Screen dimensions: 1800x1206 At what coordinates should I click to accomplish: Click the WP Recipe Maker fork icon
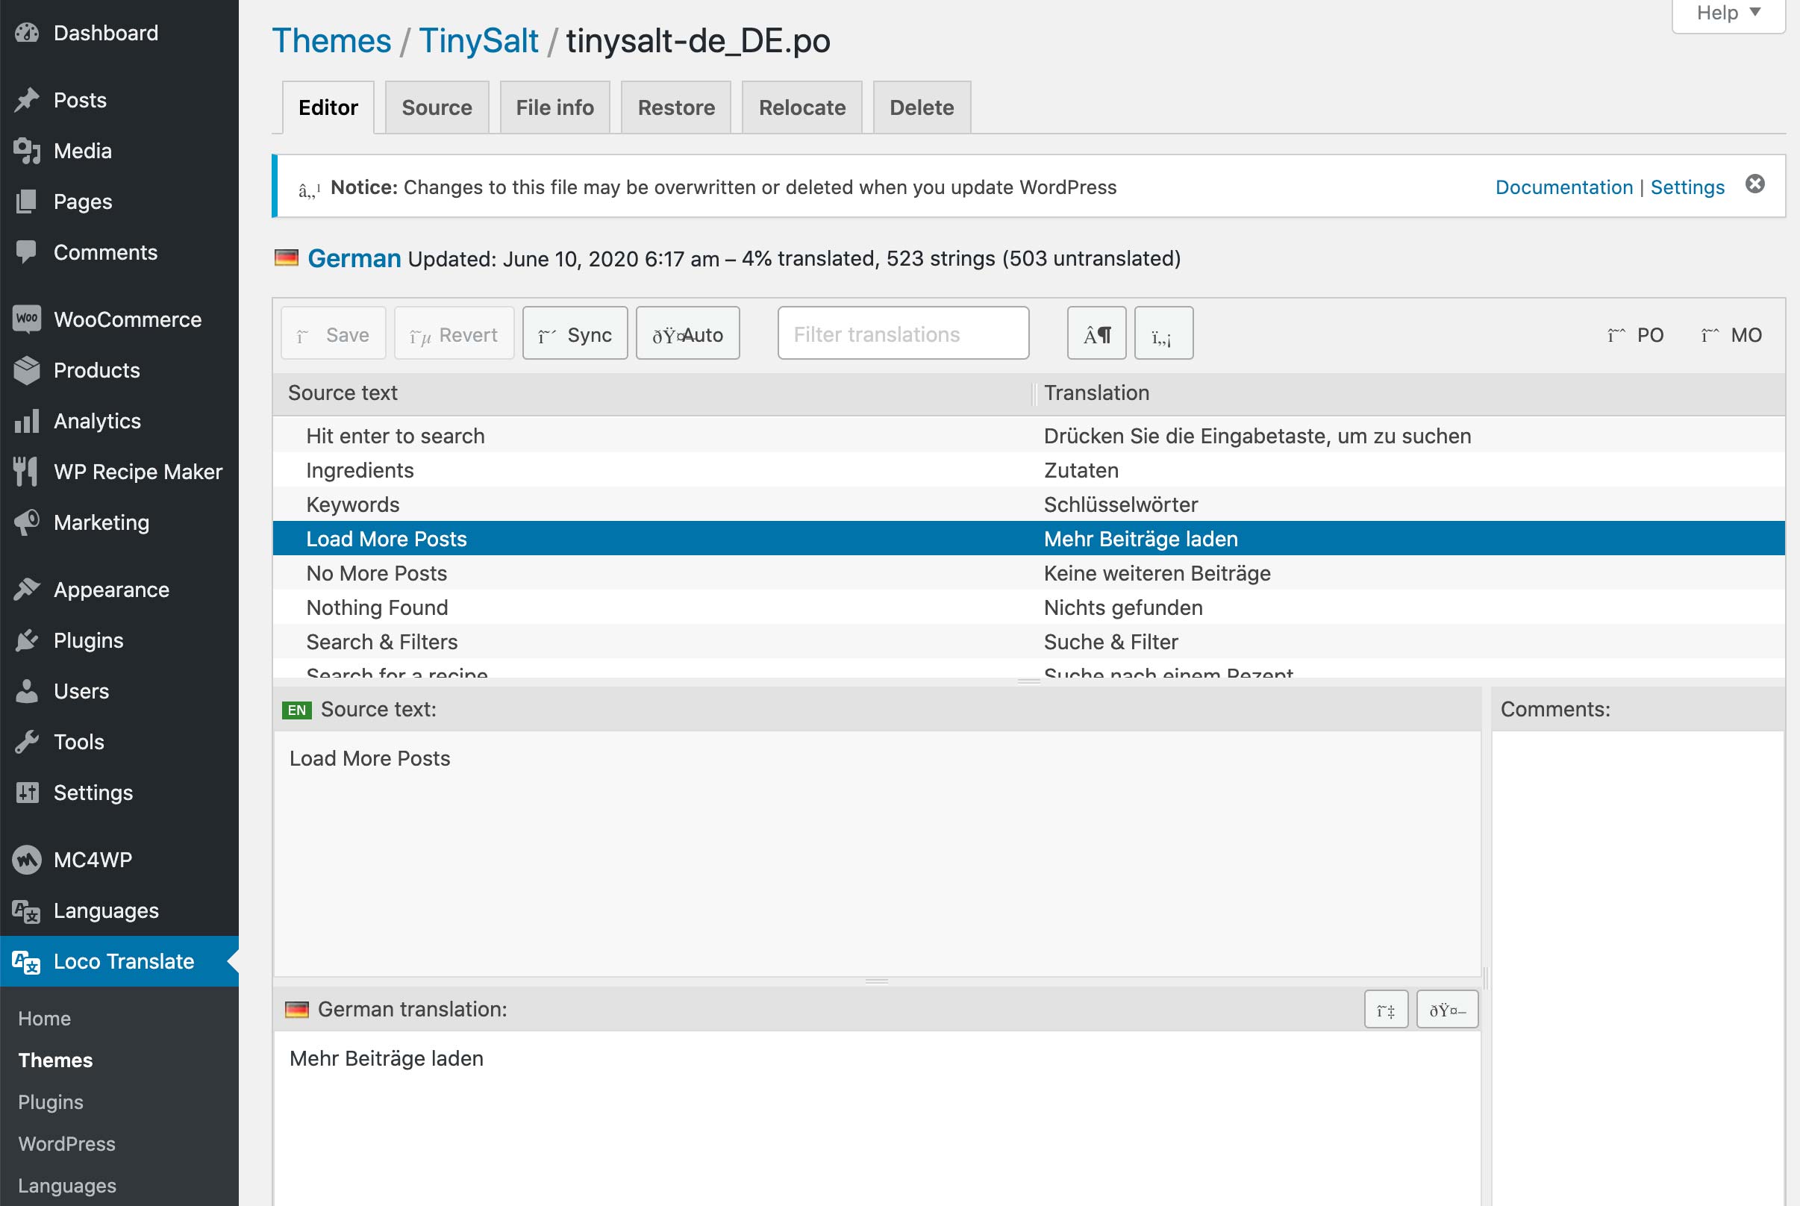pos(25,472)
